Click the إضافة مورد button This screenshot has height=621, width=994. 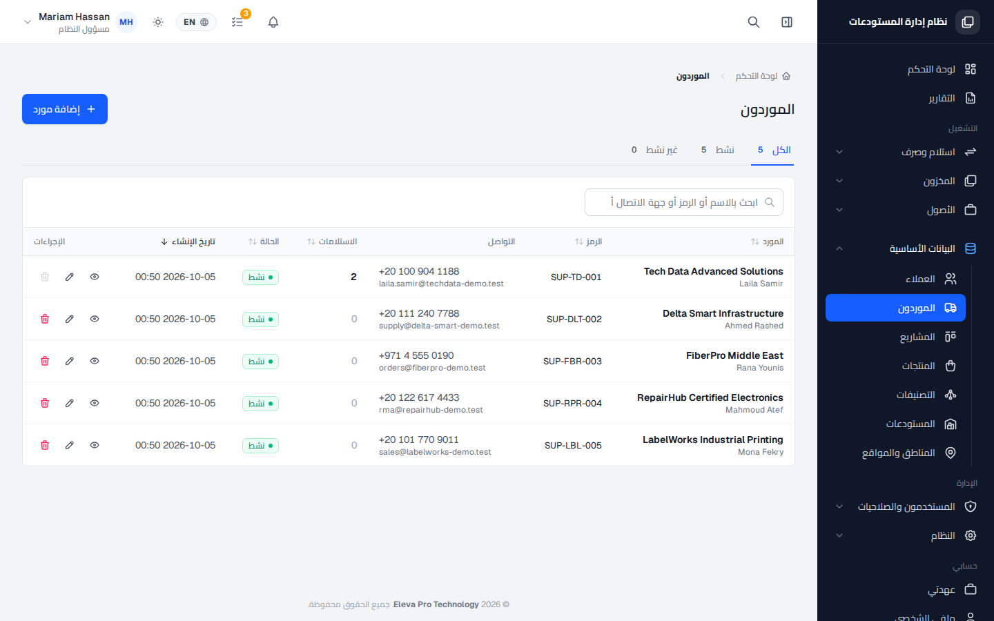tap(65, 109)
